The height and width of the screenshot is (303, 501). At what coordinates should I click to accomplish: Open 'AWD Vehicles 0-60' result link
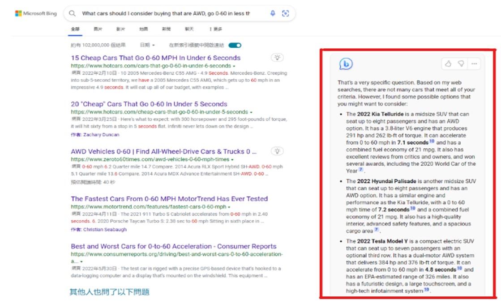(163, 151)
